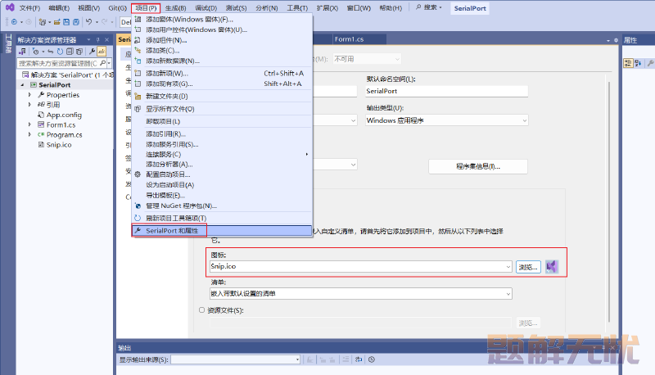Select Add Existing Item menu entry

[222, 84]
